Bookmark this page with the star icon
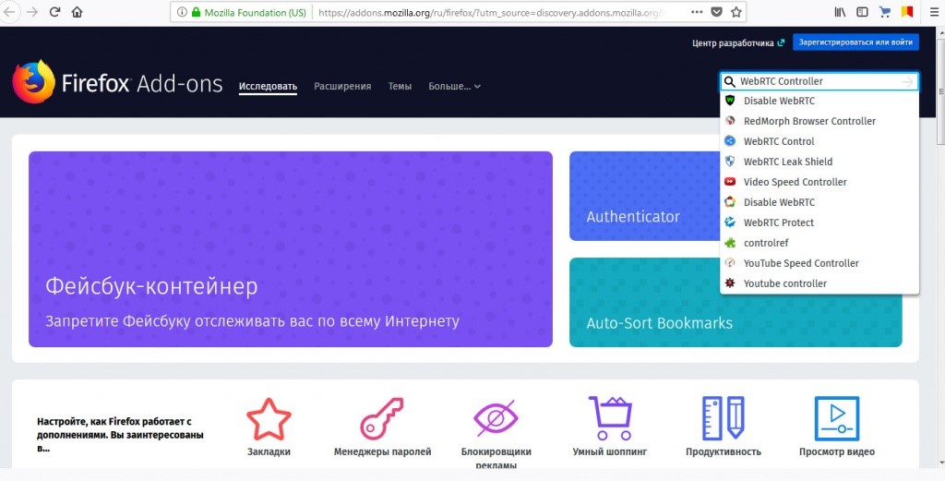The width and height of the screenshot is (945, 481). pos(736,13)
